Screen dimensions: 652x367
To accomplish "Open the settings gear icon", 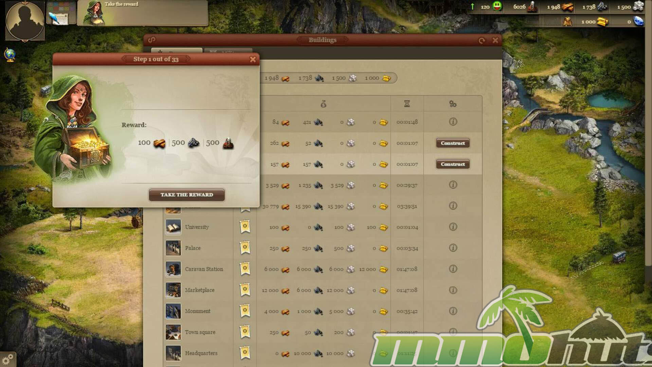I will [7, 359].
